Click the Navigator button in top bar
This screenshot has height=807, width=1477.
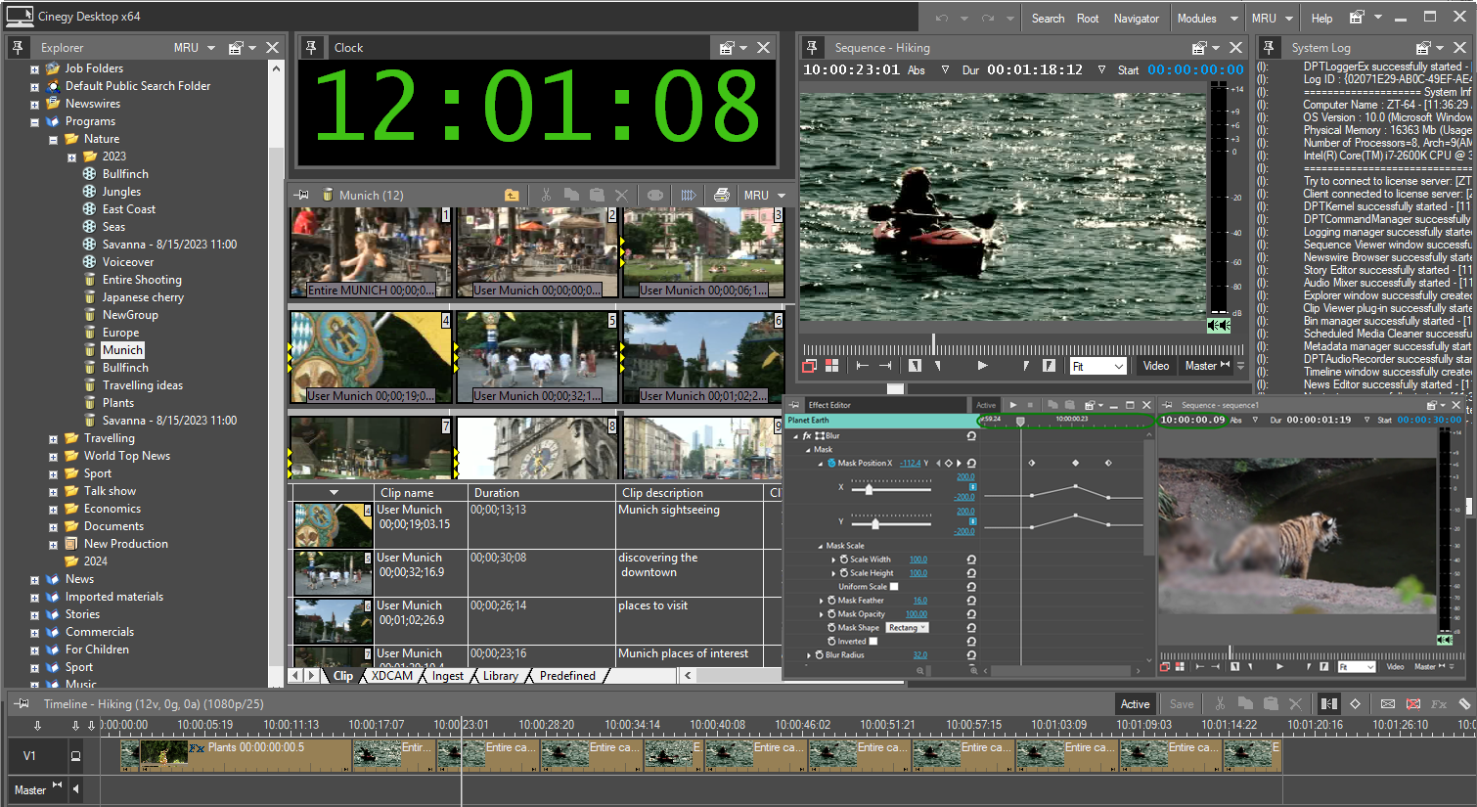[1136, 19]
